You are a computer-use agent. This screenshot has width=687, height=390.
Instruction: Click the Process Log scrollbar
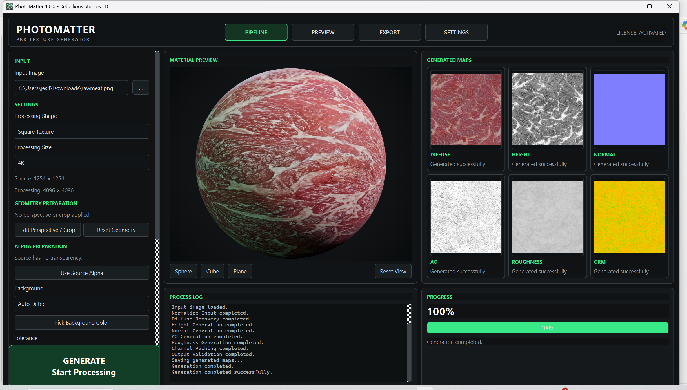point(409,342)
